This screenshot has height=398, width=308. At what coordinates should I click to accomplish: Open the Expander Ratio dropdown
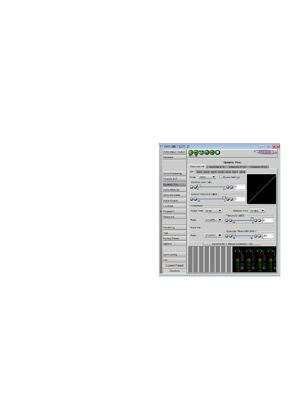213,236
